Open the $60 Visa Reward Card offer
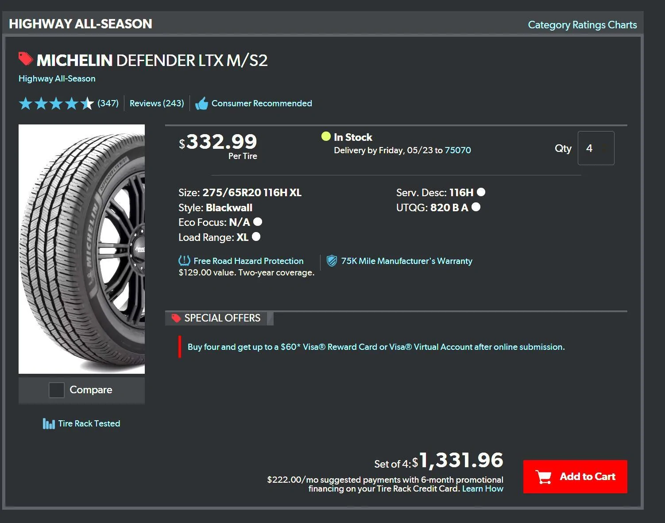Screen dimensions: 665x523 click(376, 347)
